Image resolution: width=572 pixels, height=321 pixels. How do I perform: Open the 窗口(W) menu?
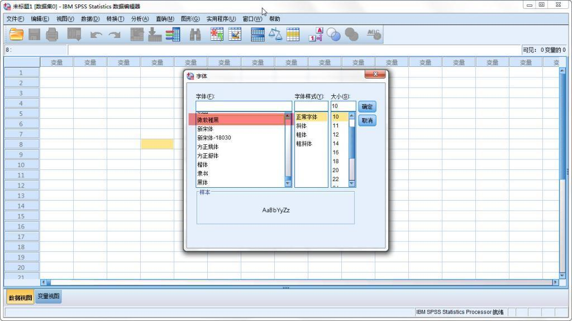(252, 19)
